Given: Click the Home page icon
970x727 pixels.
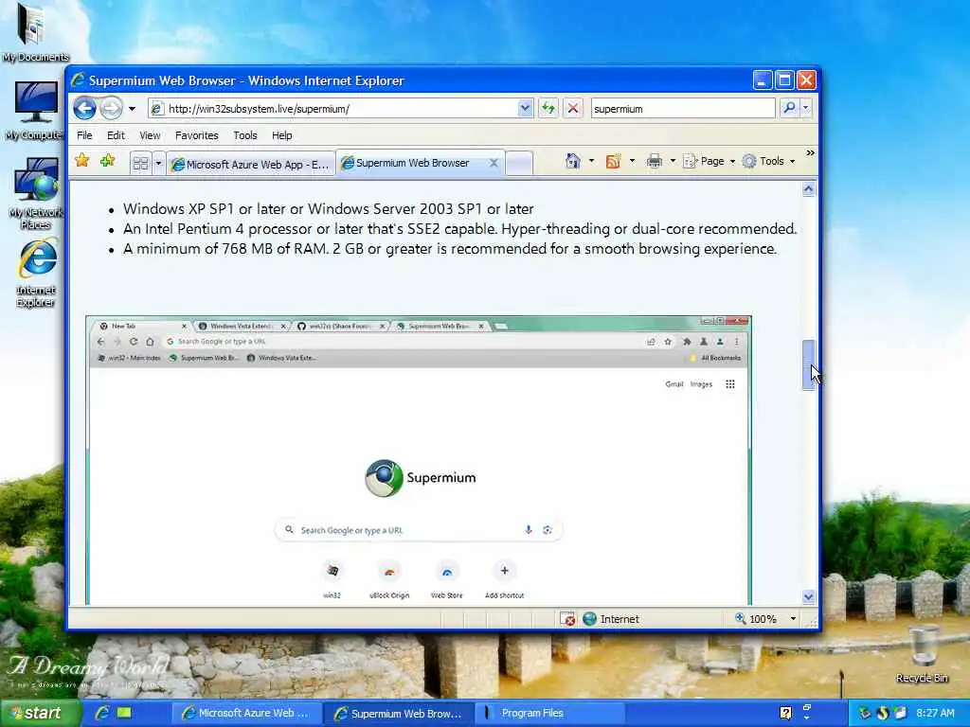Looking at the screenshot, I should [x=573, y=161].
